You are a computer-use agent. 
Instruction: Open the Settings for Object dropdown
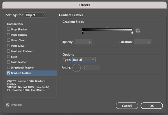[x=35, y=15]
